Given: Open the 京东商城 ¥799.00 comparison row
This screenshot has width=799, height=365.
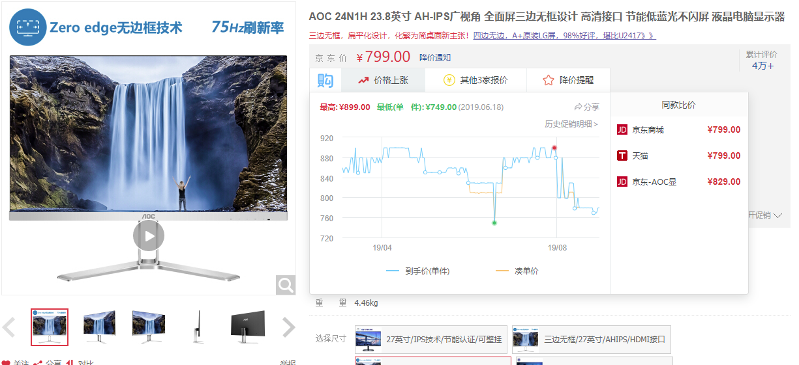Looking at the screenshot, I should (x=679, y=129).
